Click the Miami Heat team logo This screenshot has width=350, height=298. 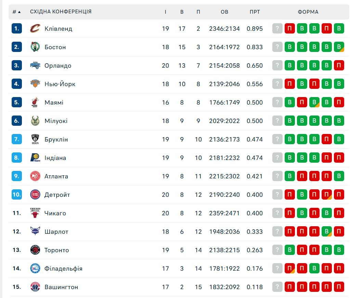35,102
